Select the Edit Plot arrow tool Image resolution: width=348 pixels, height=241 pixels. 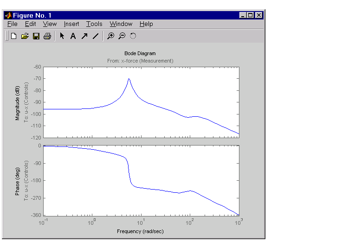coord(62,36)
